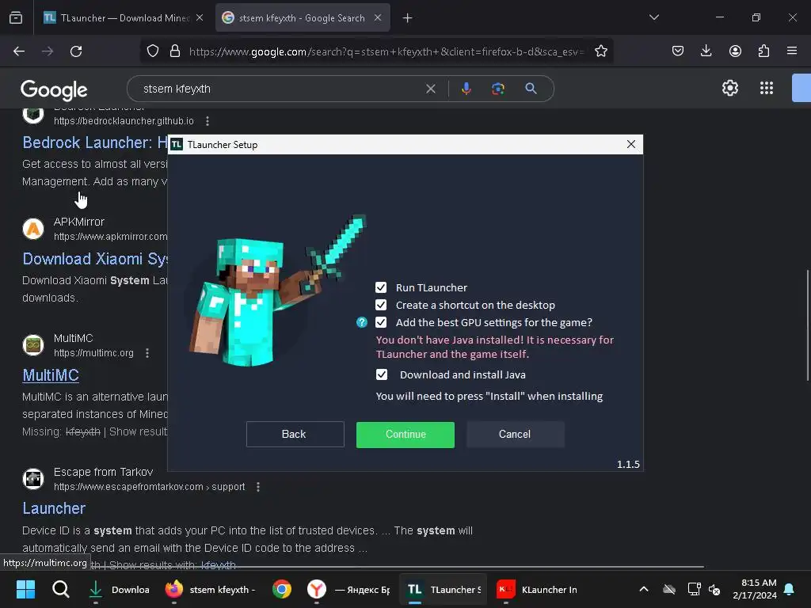Open Yandex Browser taskbar item
This screenshot has height=608, width=811.
(x=348, y=589)
